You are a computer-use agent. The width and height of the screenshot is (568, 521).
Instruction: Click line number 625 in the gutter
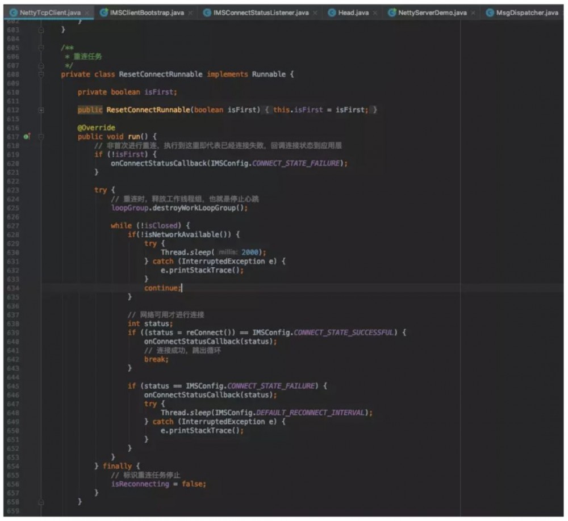tap(13, 208)
